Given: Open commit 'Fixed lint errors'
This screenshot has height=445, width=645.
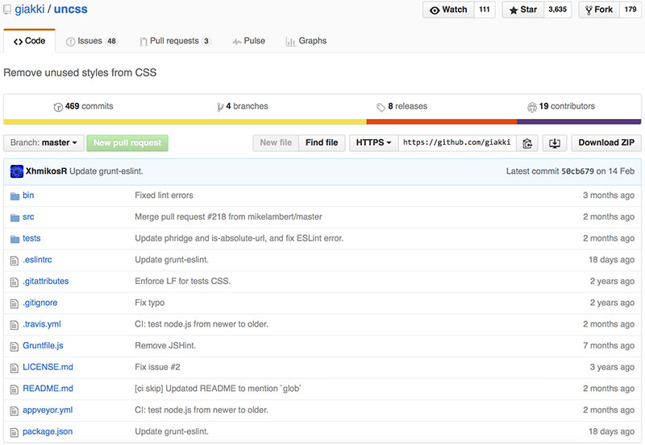Looking at the screenshot, I should (164, 196).
